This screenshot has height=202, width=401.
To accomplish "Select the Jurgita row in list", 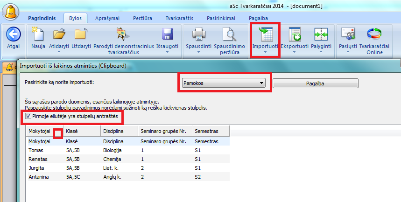I will 36,167.
